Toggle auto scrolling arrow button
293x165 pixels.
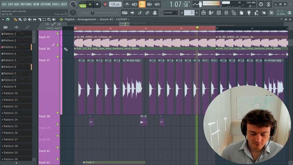click(x=132, y=13)
